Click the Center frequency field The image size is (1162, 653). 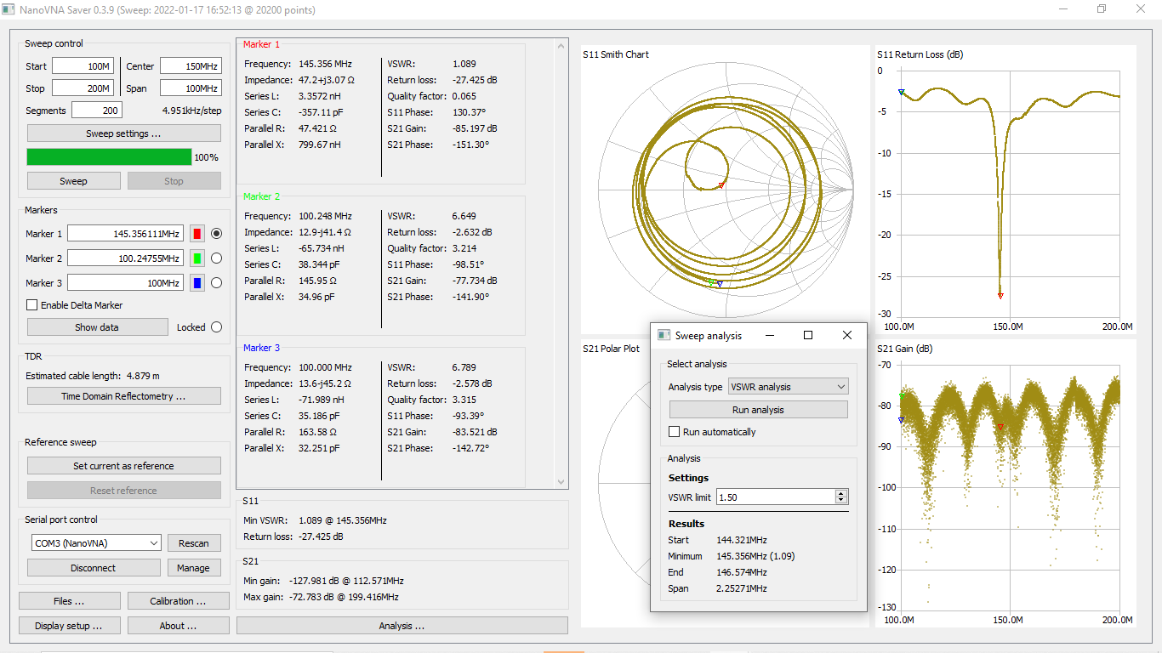point(191,66)
